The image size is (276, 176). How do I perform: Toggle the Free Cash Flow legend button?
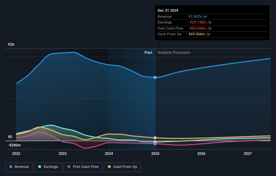(83, 167)
